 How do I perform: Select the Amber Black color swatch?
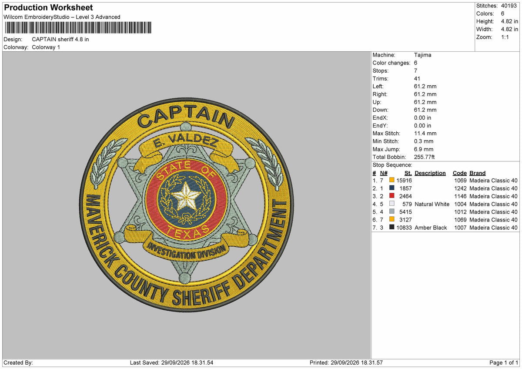click(392, 227)
